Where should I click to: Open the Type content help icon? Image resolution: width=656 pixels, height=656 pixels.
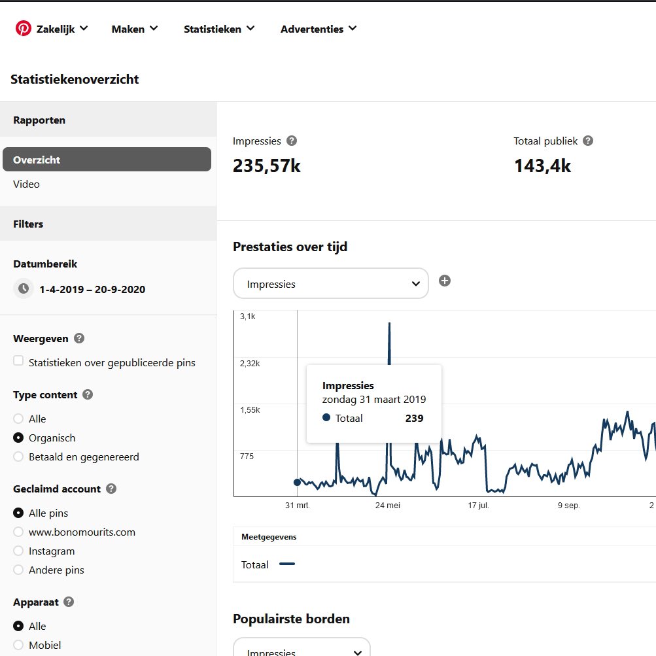pos(88,394)
